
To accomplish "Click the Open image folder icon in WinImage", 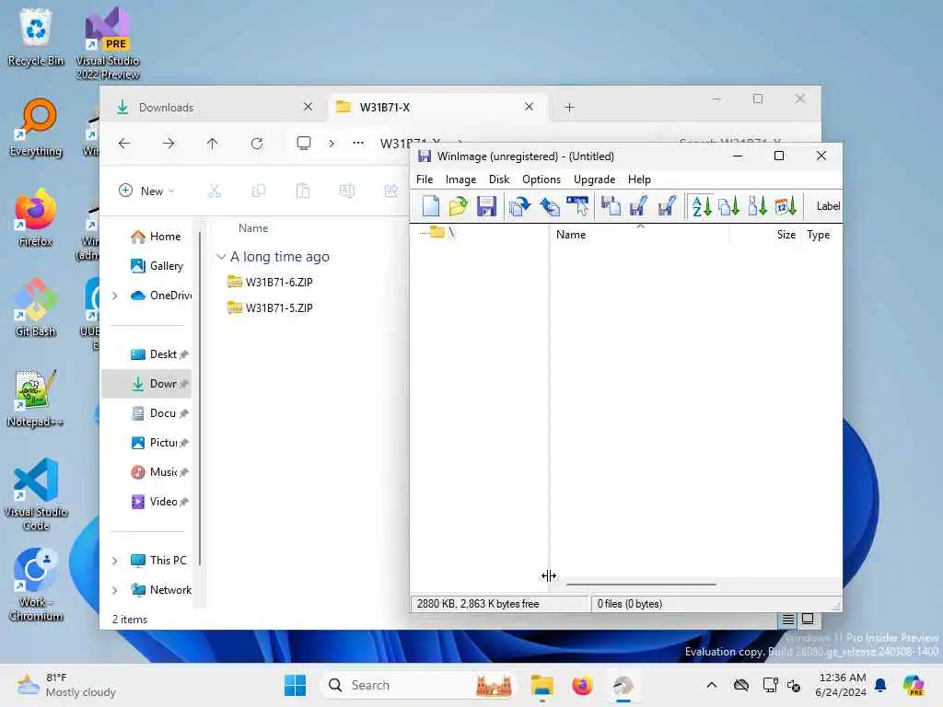I will pyautogui.click(x=459, y=206).
